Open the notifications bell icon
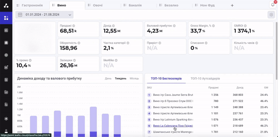 pos(273,5)
